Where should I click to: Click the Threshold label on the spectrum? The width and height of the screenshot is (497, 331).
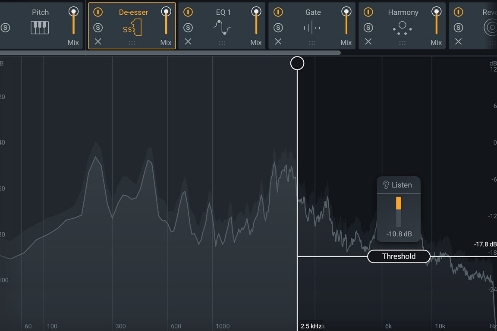398,256
